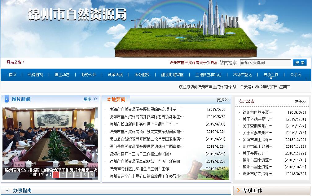Click the white arrow below 专项工作 in navigation

click(x=271, y=79)
